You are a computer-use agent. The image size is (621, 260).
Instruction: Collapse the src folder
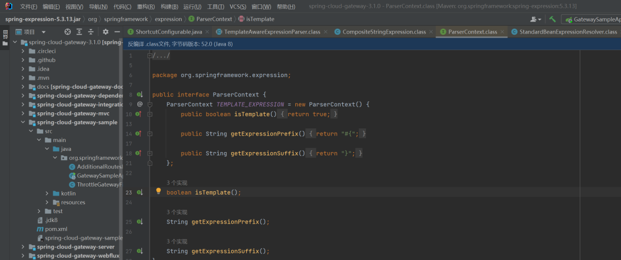pos(31,131)
